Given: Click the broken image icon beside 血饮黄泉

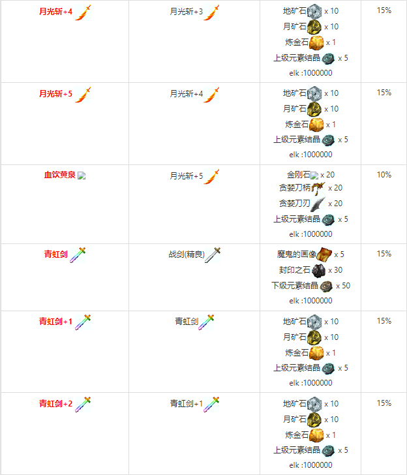Looking at the screenshot, I should [82, 176].
